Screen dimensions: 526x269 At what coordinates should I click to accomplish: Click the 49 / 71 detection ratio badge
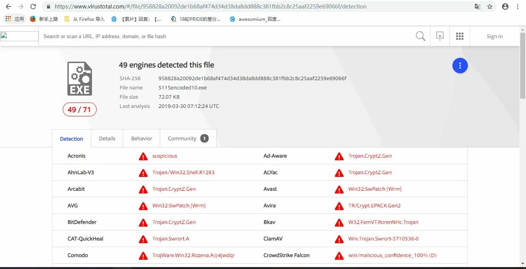click(x=79, y=109)
